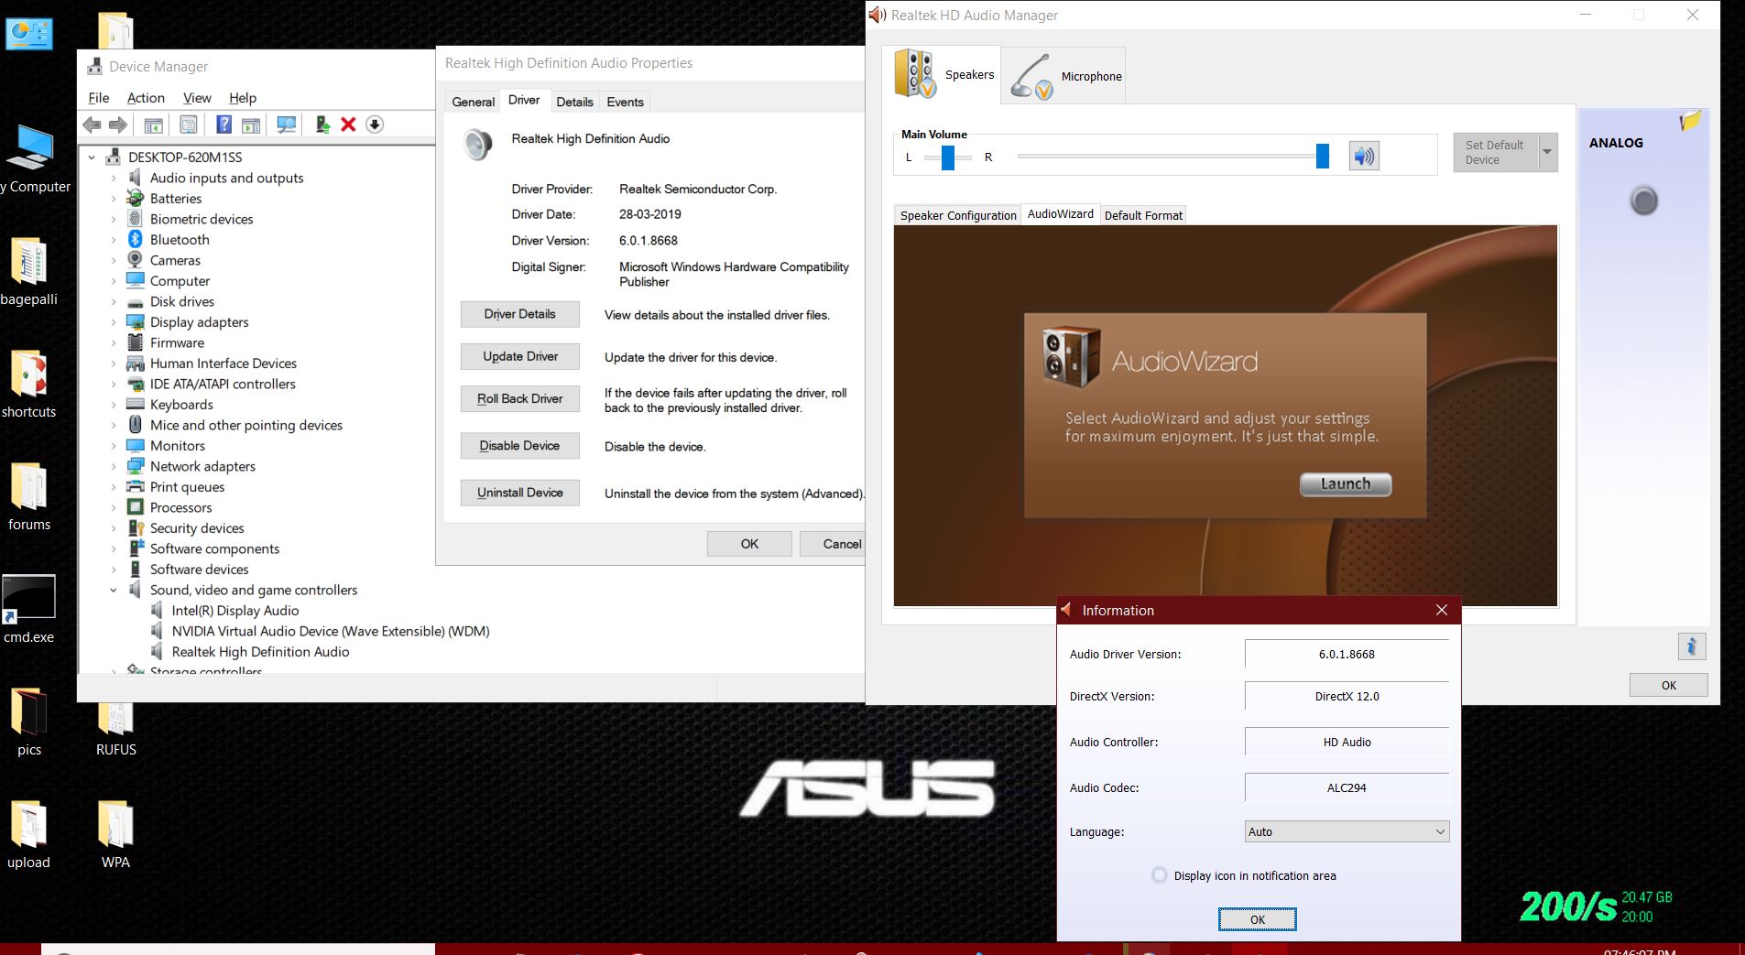Click the disable device down-arrow icon
The height and width of the screenshot is (955, 1745).
[375, 125]
